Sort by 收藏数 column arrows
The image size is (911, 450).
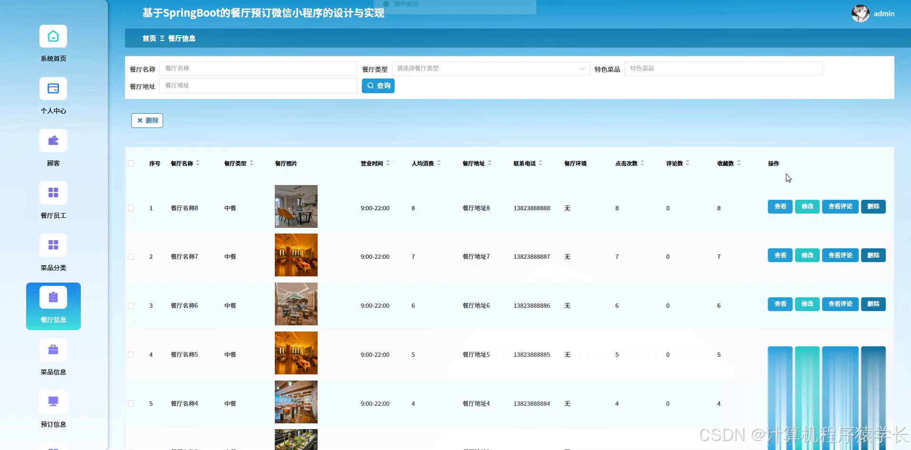pyautogui.click(x=739, y=163)
